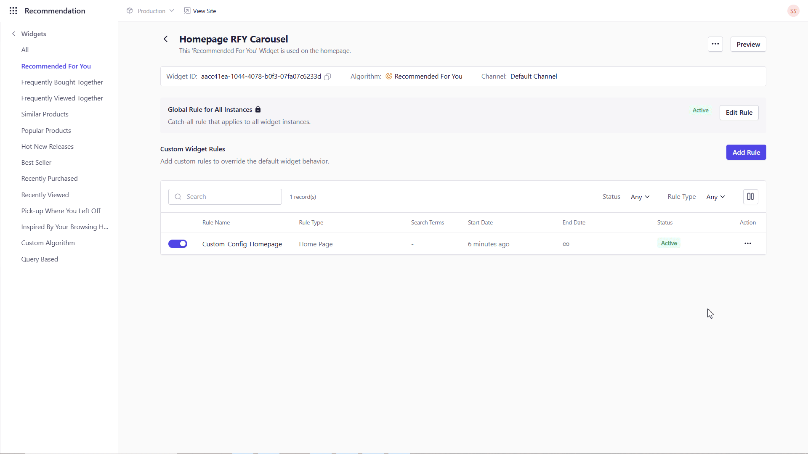Viewport: 808px width, 454px height.
Task: Open the Rule Type filter dropdown
Action: click(715, 197)
